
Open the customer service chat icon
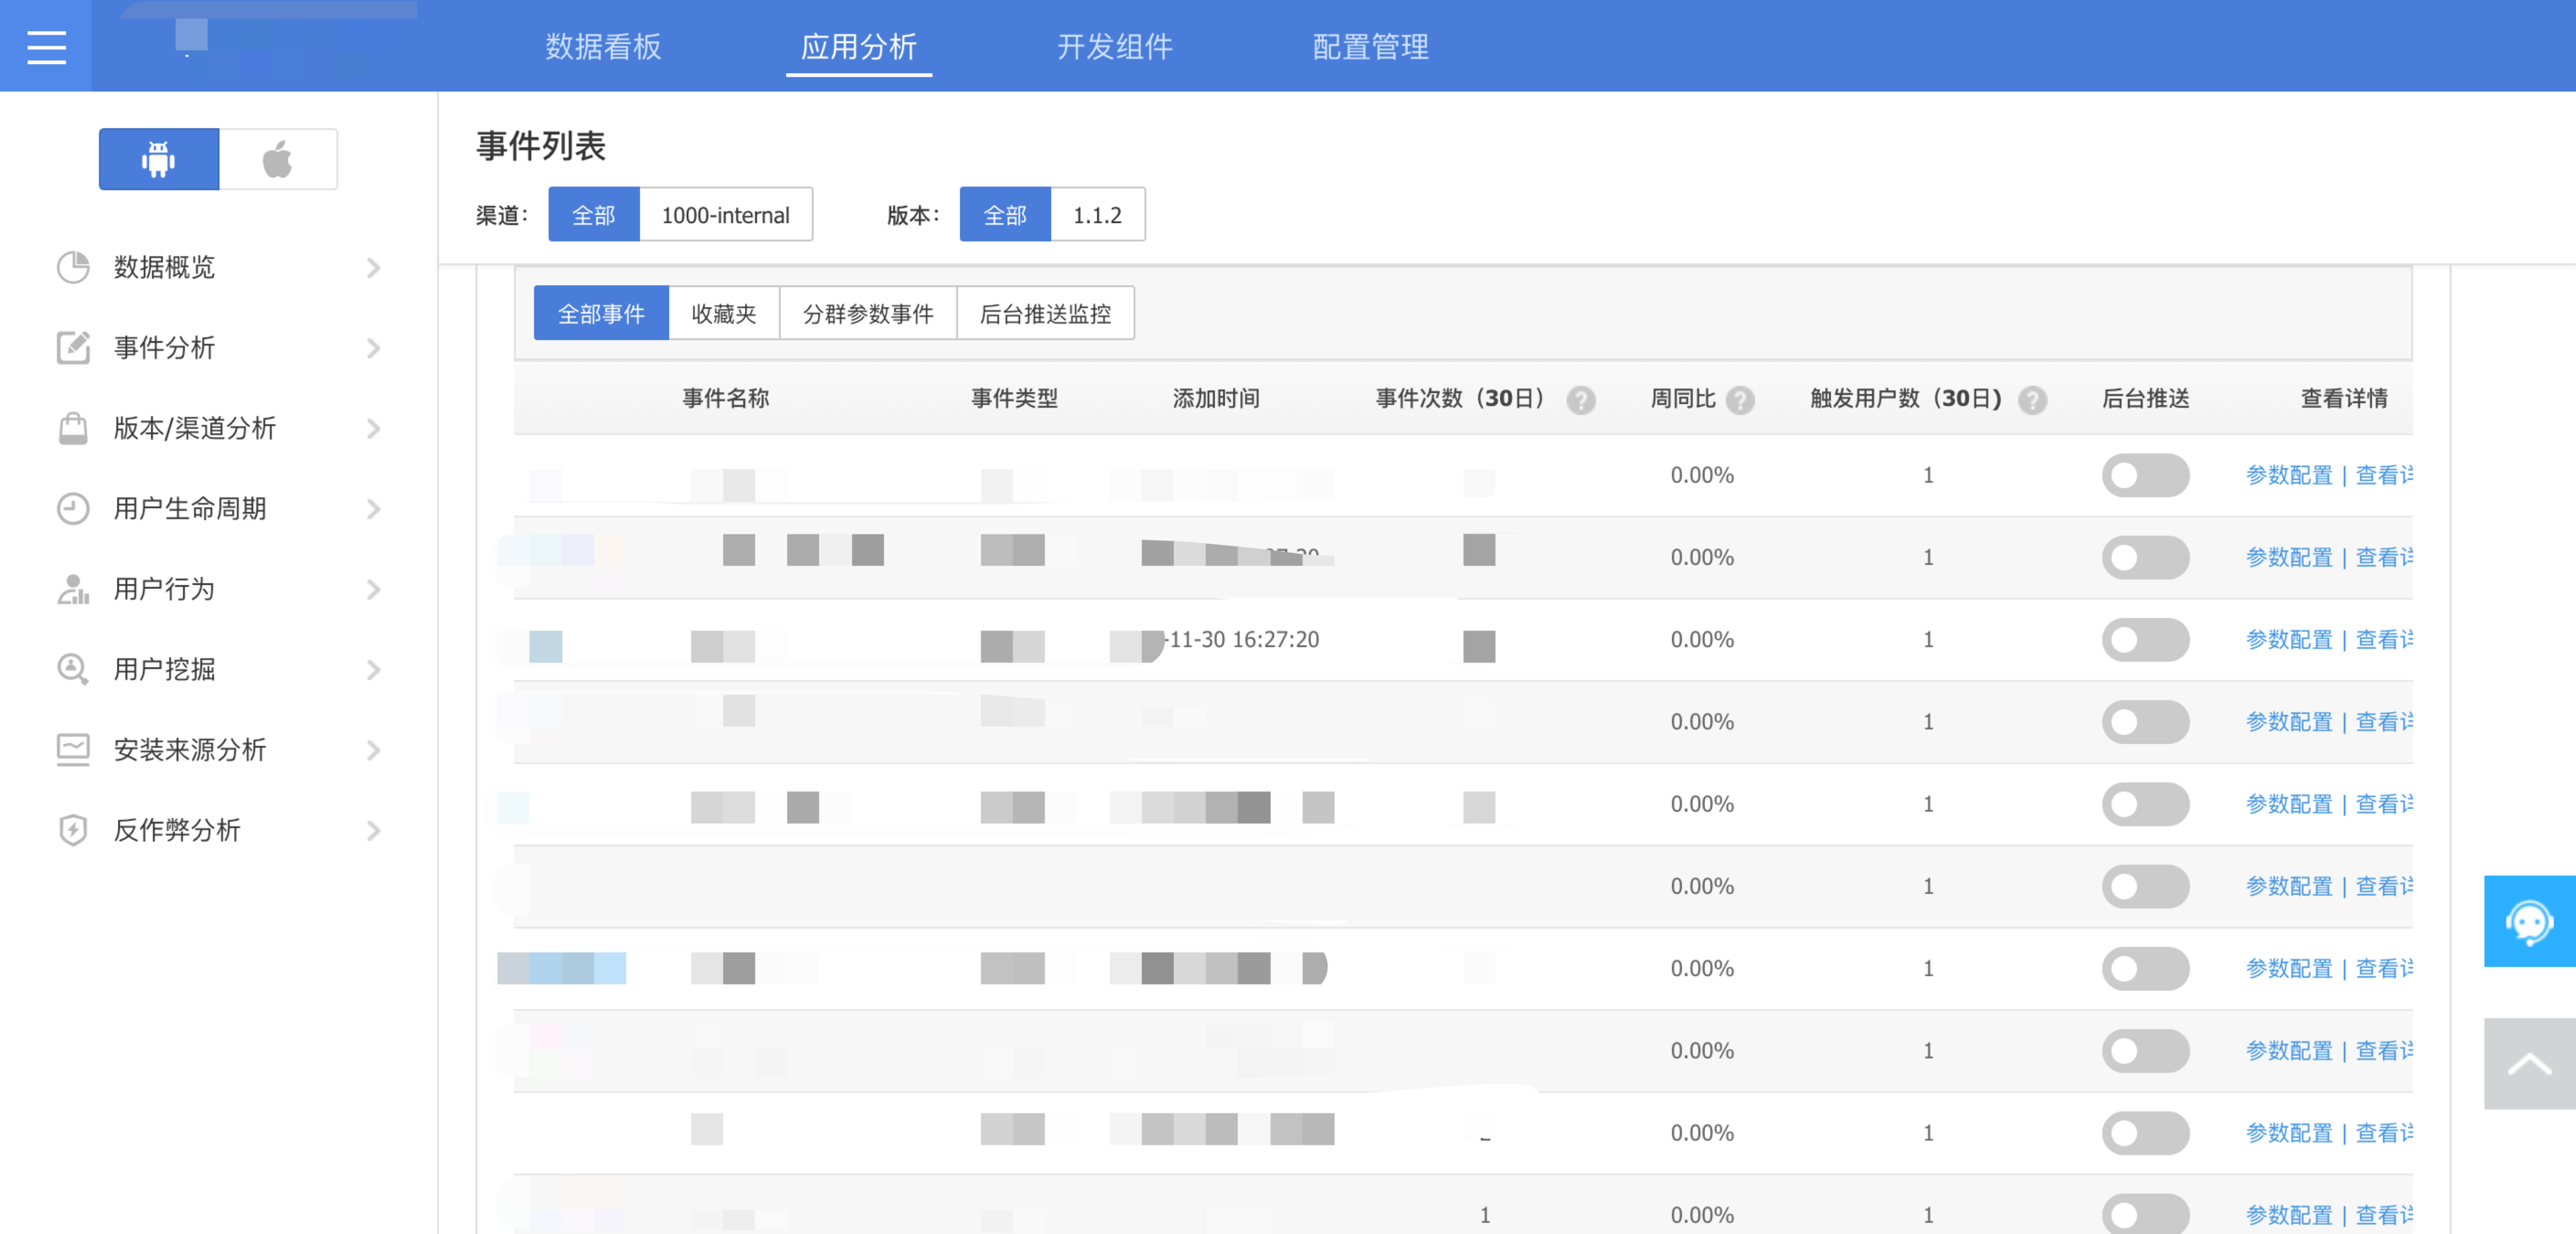[2529, 921]
